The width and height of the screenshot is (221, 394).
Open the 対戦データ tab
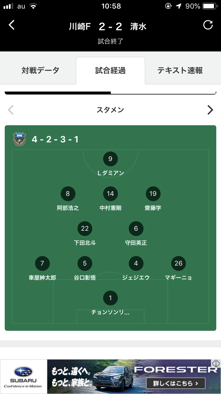click(x=40, y=70)
